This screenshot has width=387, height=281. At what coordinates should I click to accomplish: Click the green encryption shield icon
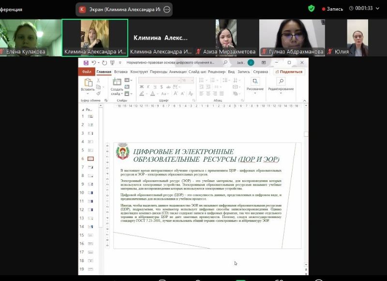(312, 8)
